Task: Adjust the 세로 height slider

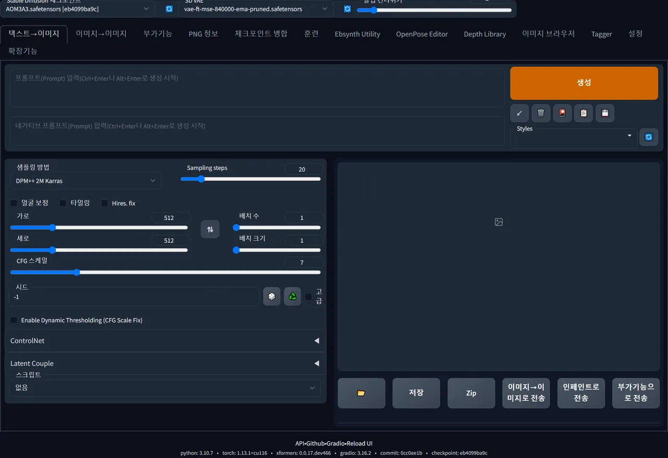Action: tap(99, 250)
